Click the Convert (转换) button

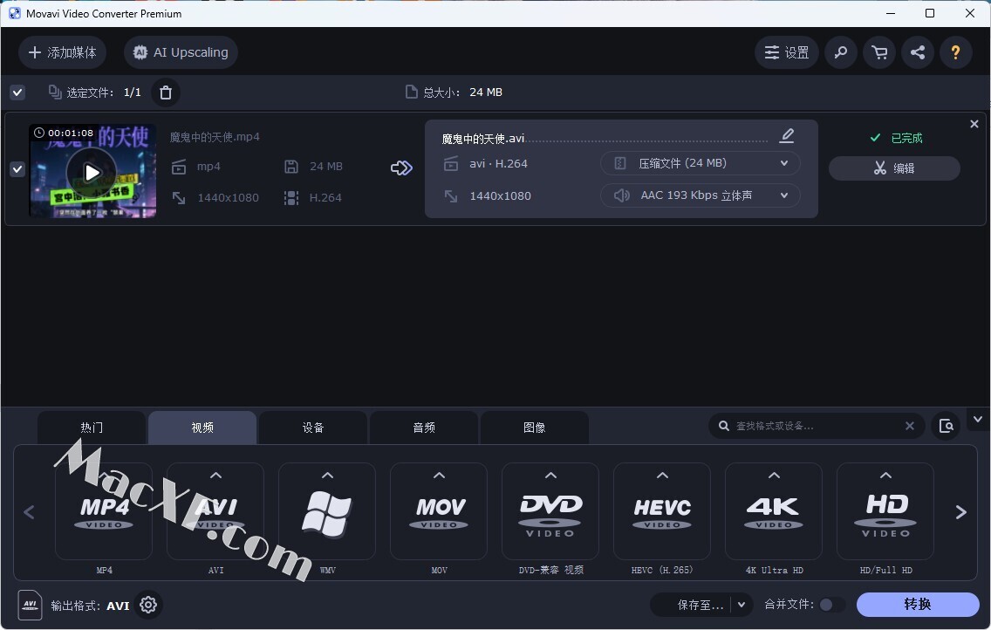point(918,604)
